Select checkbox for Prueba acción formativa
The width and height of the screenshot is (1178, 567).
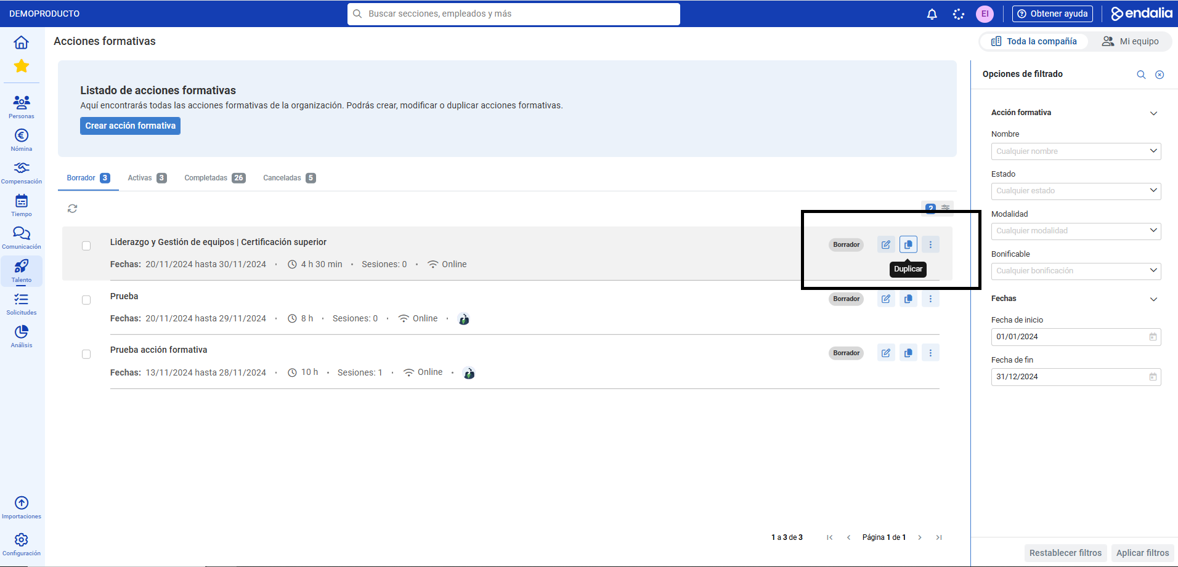tap(86, 354)
